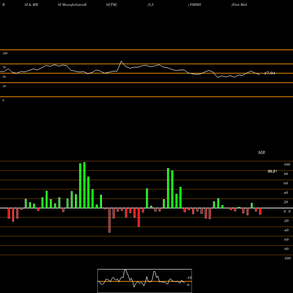Open the mini overview chart thumbnail
The width and height of the screenshot is (293, 293).
(x=145, y=281)
